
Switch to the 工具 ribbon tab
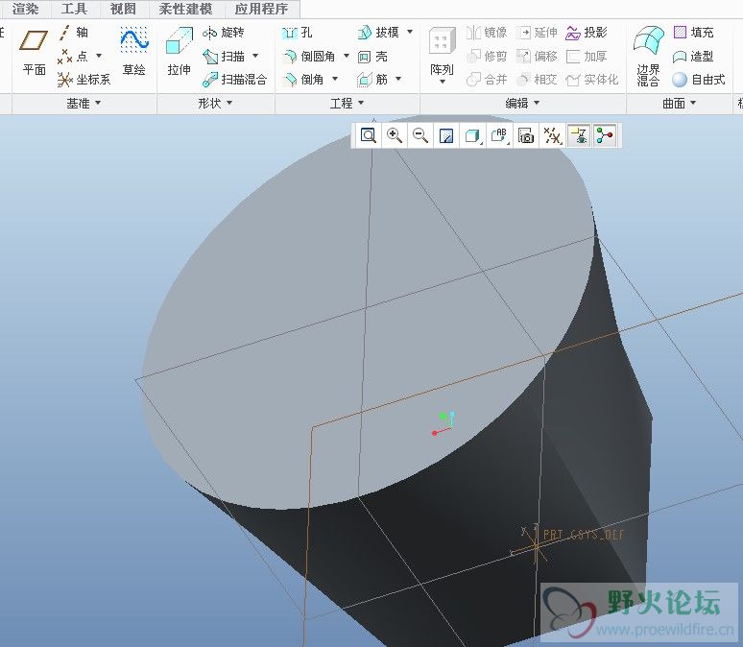pos(74,9)
